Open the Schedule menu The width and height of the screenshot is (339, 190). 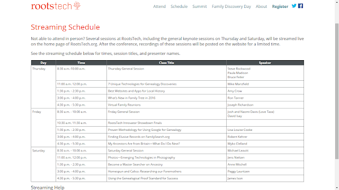(x=179, y=6)
